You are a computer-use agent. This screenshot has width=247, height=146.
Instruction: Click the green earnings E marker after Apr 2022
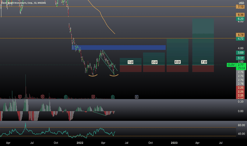click(x=113, y=97)
